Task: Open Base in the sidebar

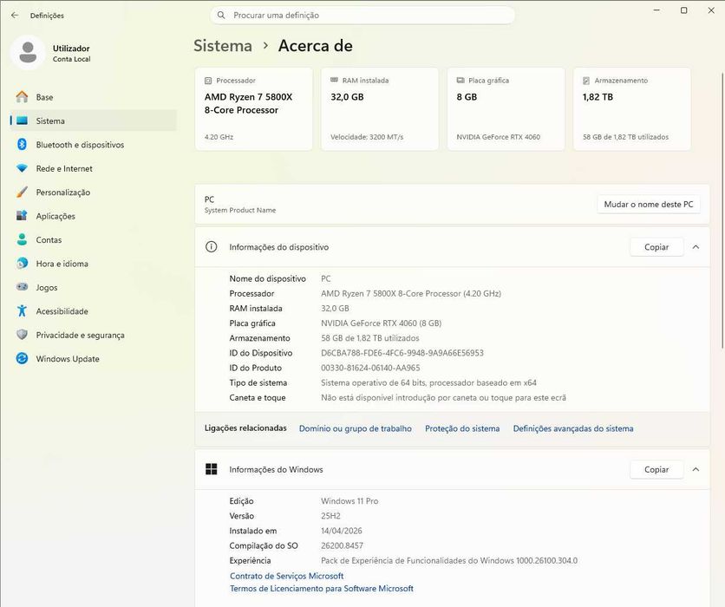Action: (x=93, y=97)
